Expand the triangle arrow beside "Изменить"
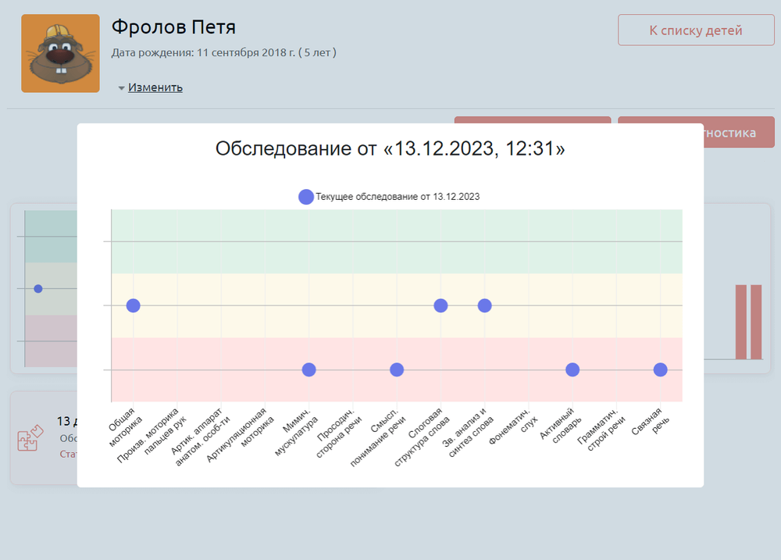 [x=121, y=88]
